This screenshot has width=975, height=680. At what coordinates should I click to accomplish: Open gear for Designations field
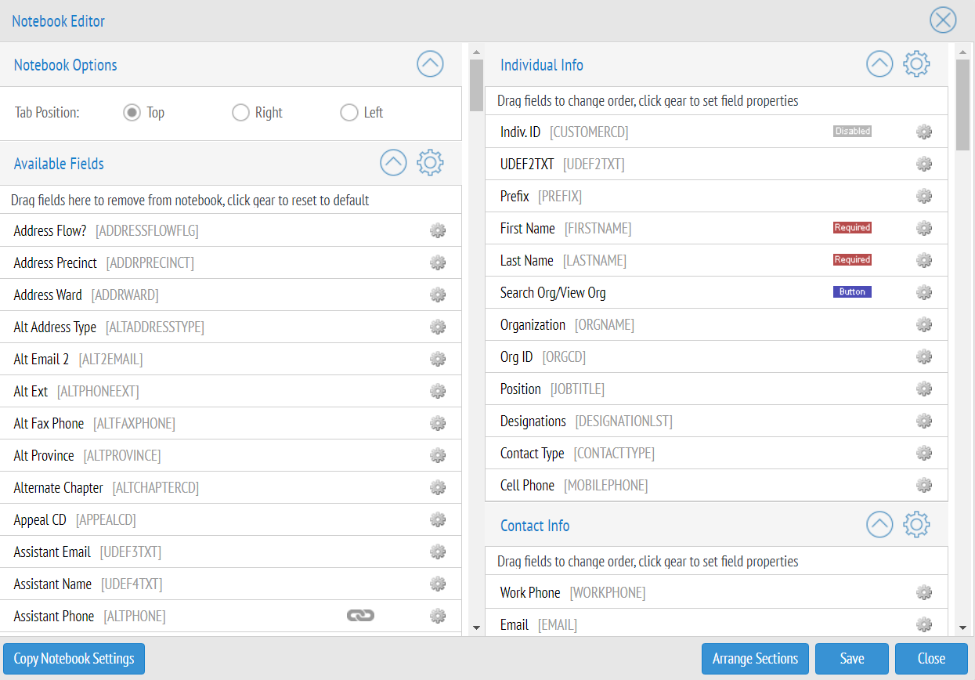click(924, 421)
